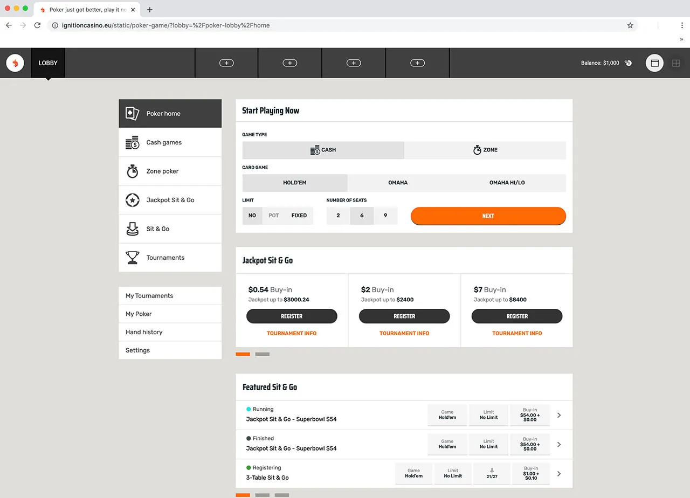The width and height of the screenshot is (690, 498).
Task: Click the second carousel dot under Jackpot section
Action: [x=262, y=354]
